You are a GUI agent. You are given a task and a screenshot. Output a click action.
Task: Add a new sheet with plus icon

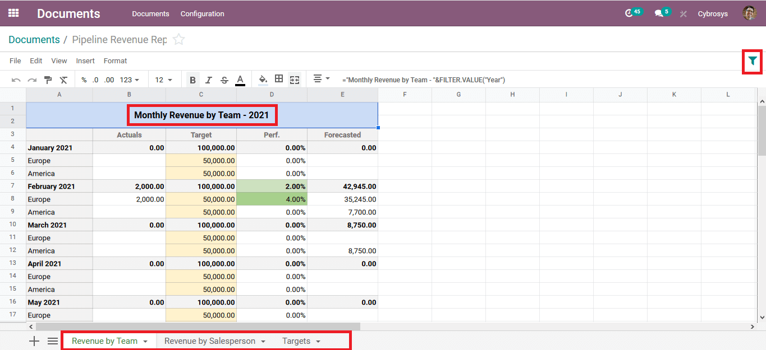coord(34,341)
